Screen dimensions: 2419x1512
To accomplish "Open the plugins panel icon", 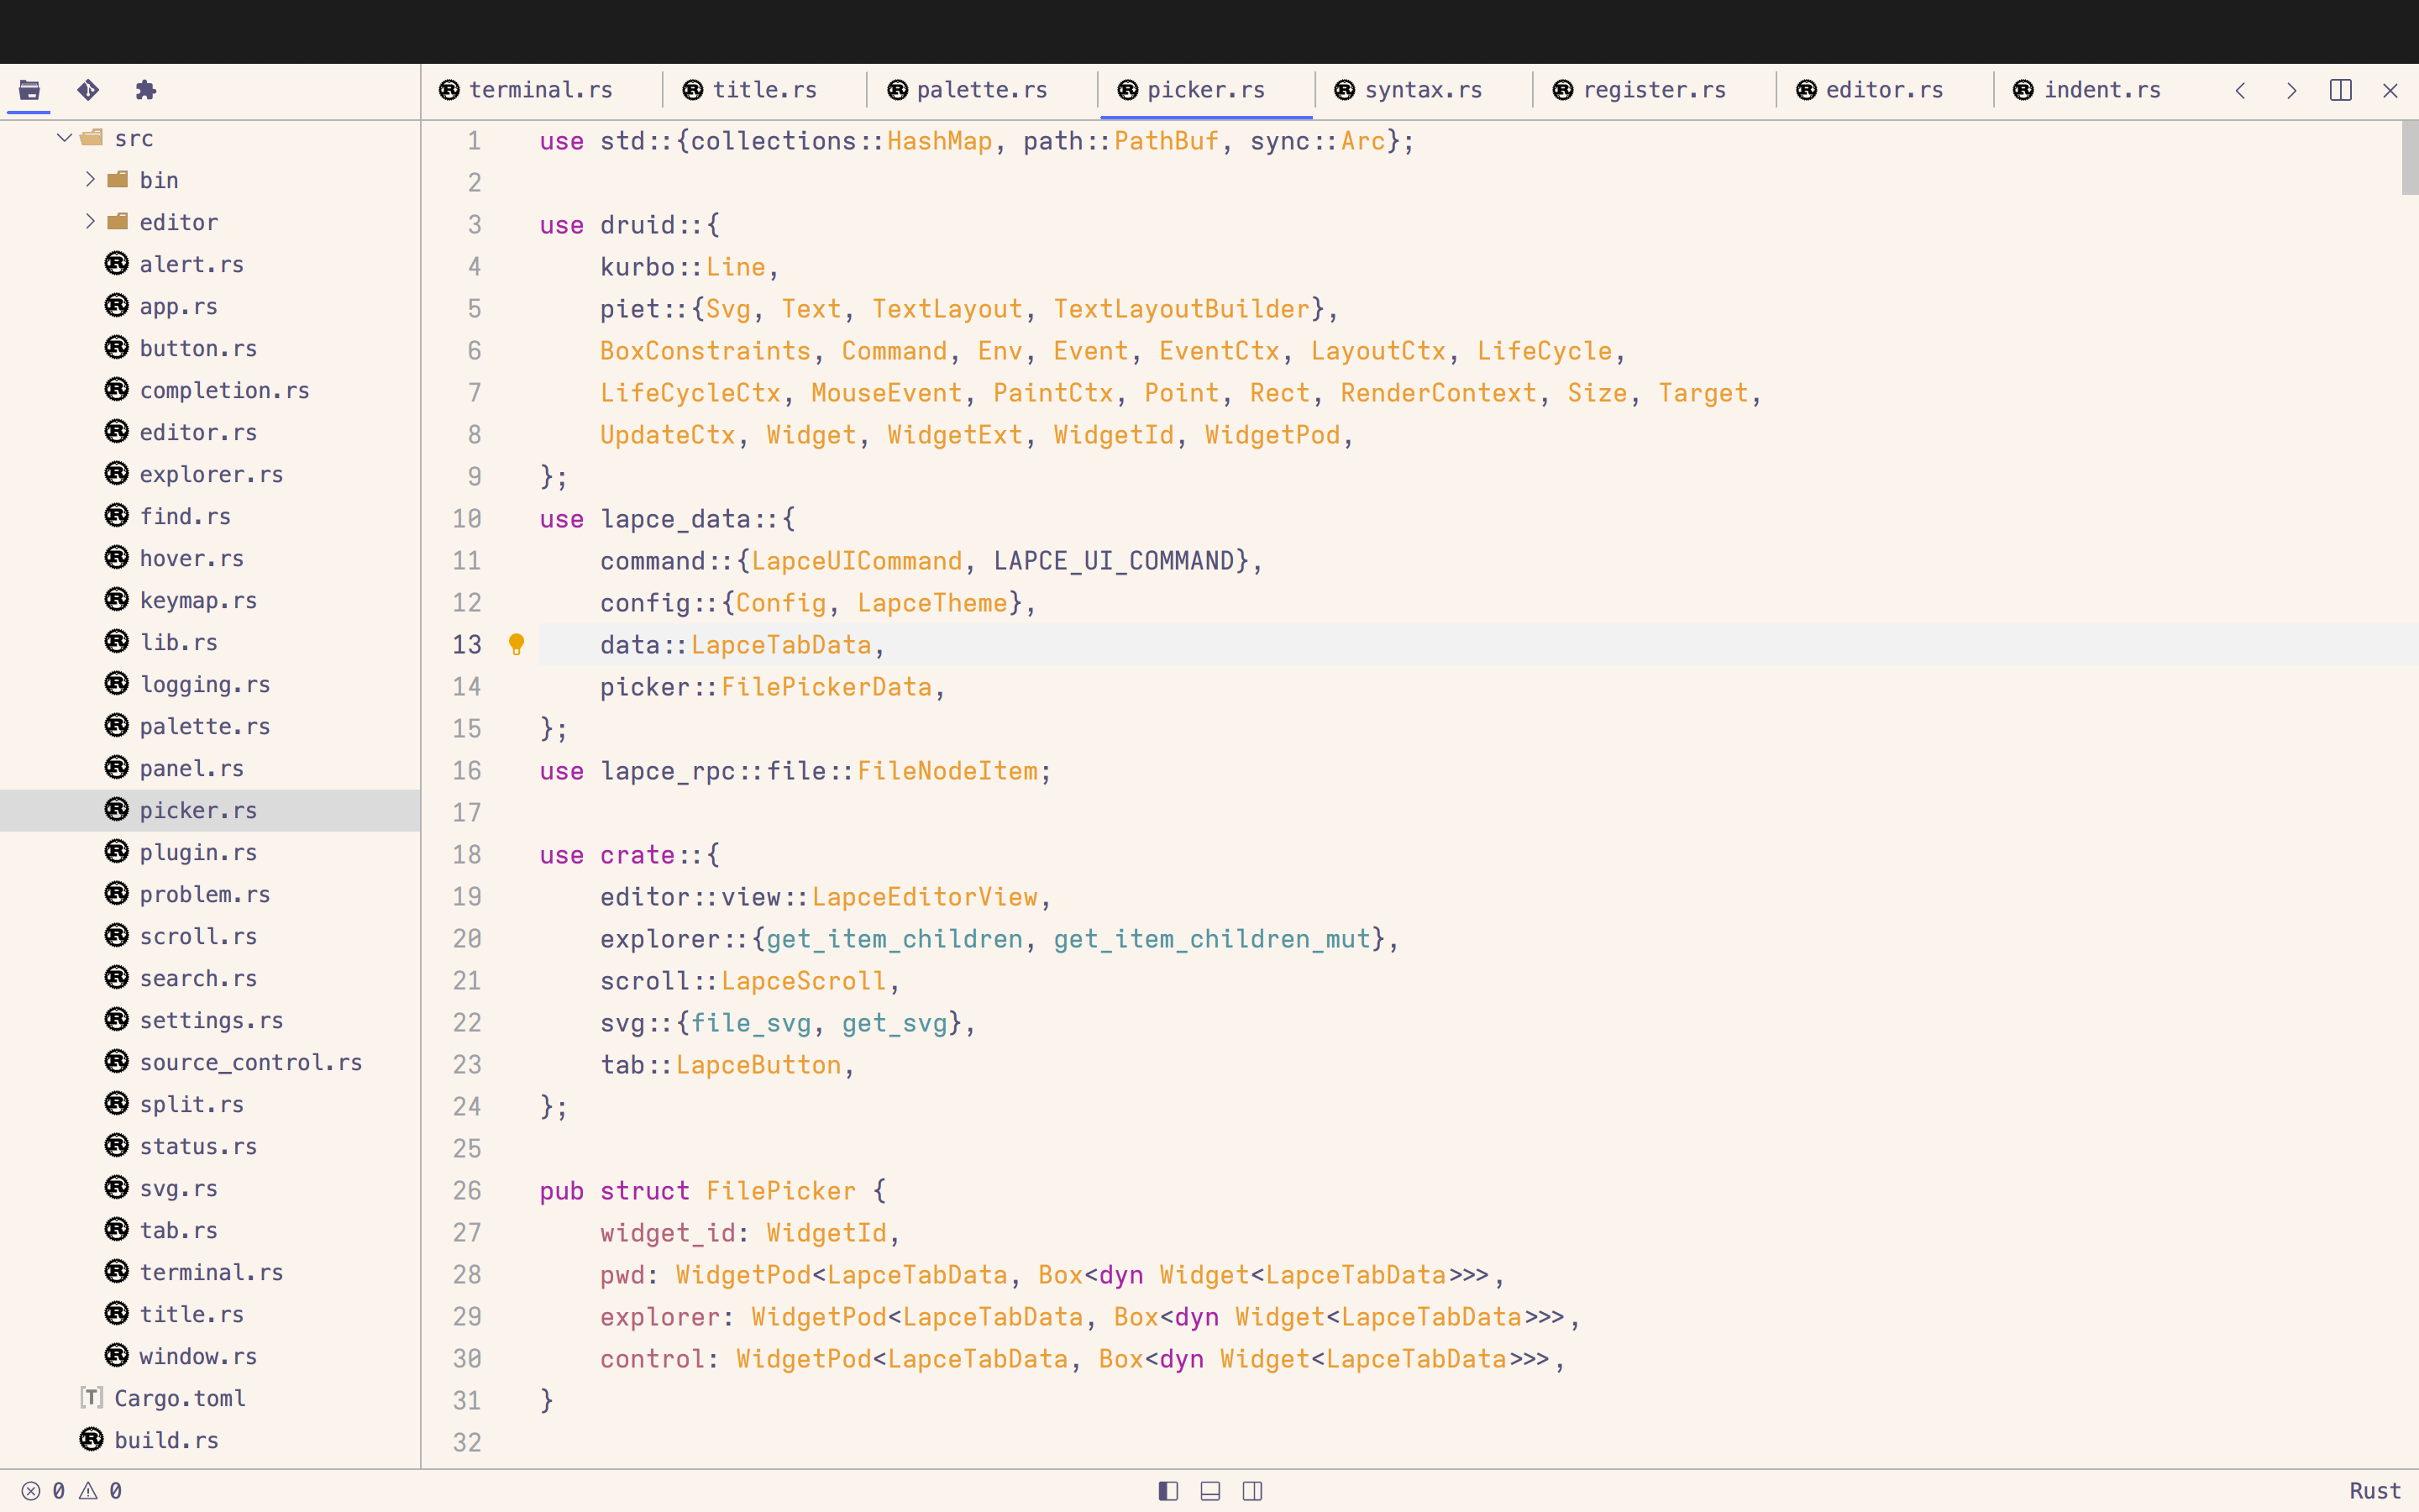I will pyautogui.click(x=146, y=90).
